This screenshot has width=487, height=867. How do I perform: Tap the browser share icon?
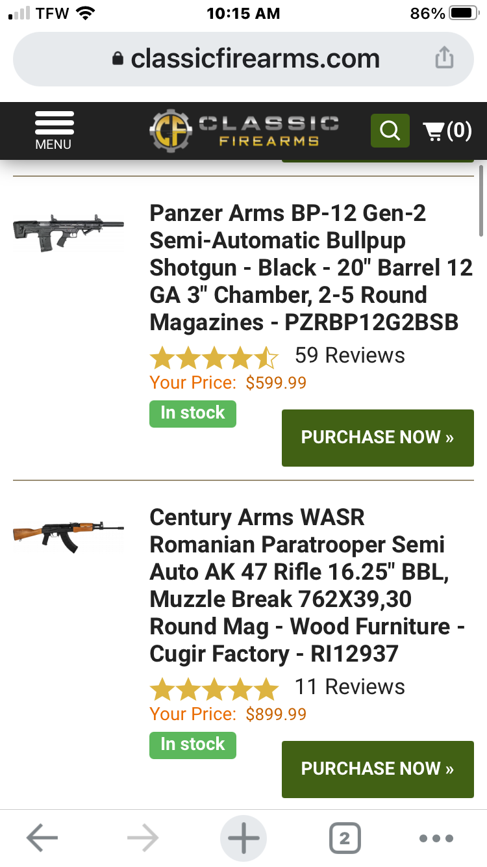pos(444,58)
